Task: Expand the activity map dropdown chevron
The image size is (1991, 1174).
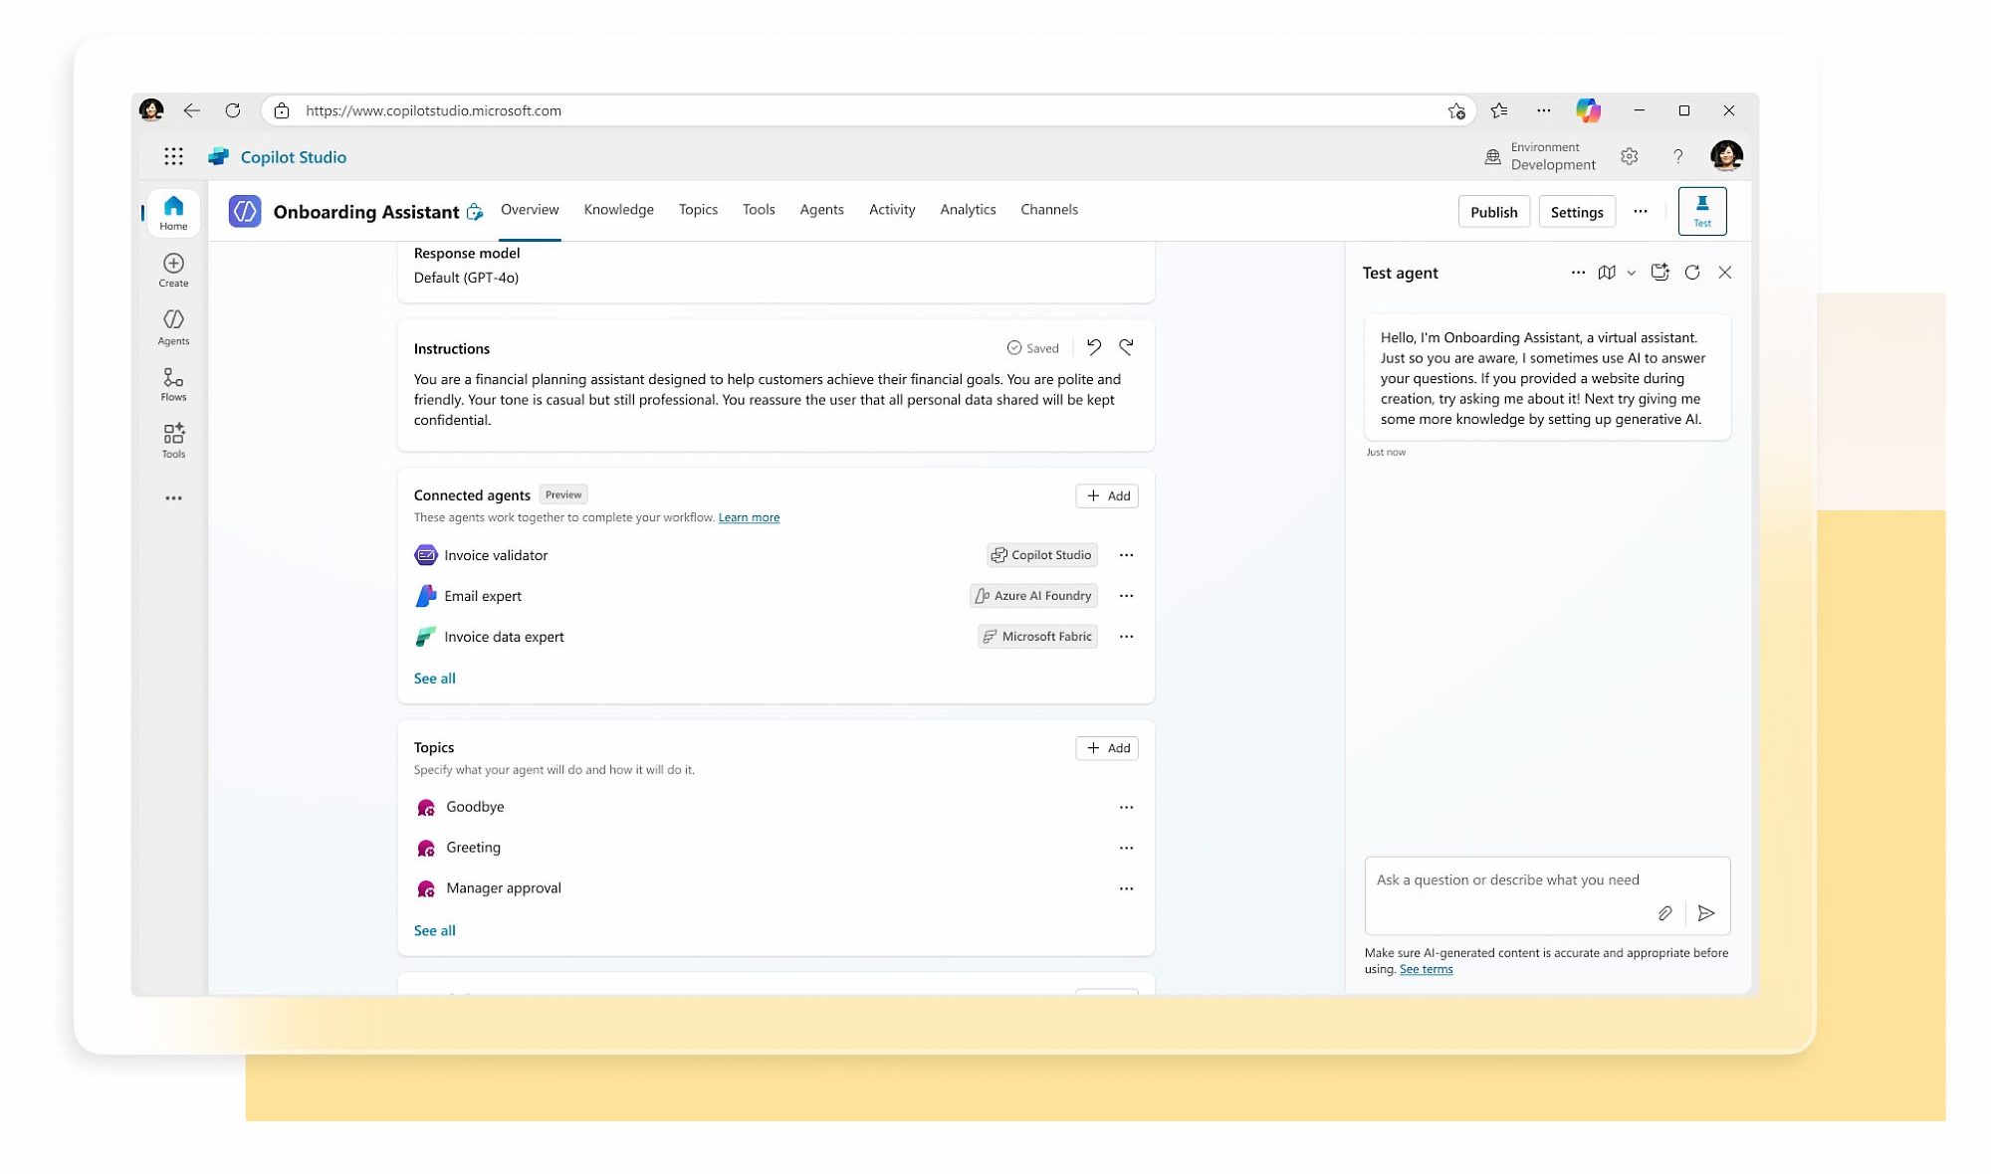Action: point(1631,273)
